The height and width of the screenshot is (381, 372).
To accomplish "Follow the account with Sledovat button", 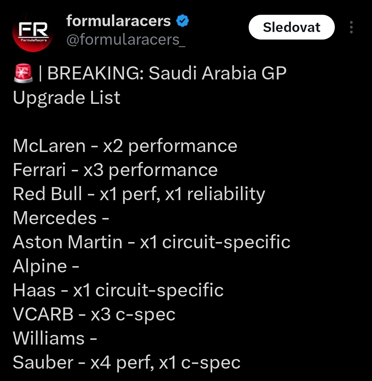I will [x=291, y=27].
